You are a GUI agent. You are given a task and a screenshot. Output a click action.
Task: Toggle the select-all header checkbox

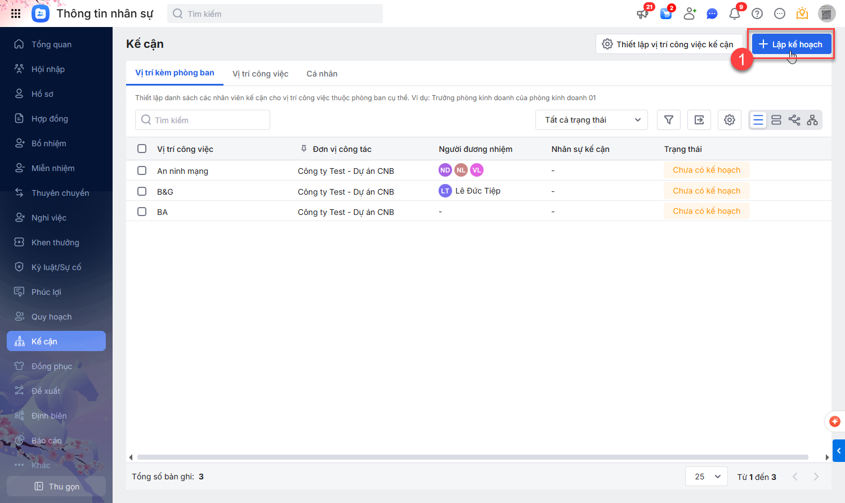[x=142, y=149]
